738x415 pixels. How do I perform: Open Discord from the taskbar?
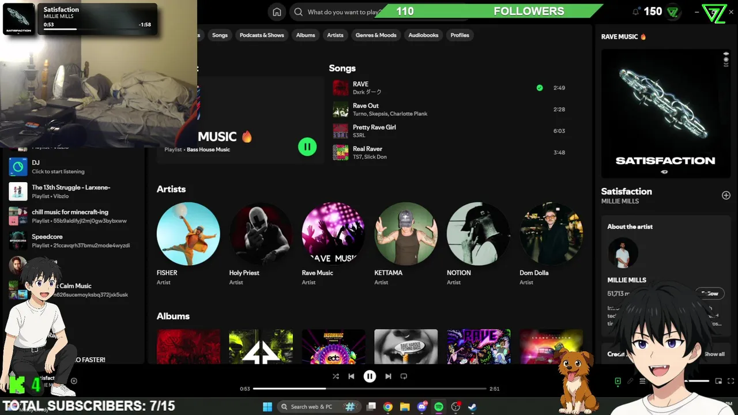(x=422, y=407)
